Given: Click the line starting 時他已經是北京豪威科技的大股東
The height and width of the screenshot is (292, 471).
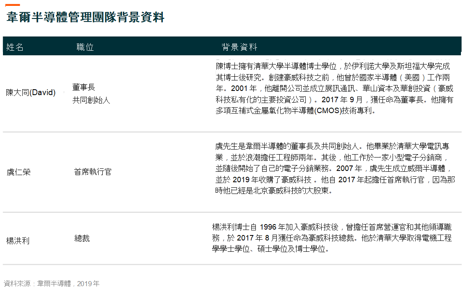Looking at the screenshot, I should [x=273, y=191].
